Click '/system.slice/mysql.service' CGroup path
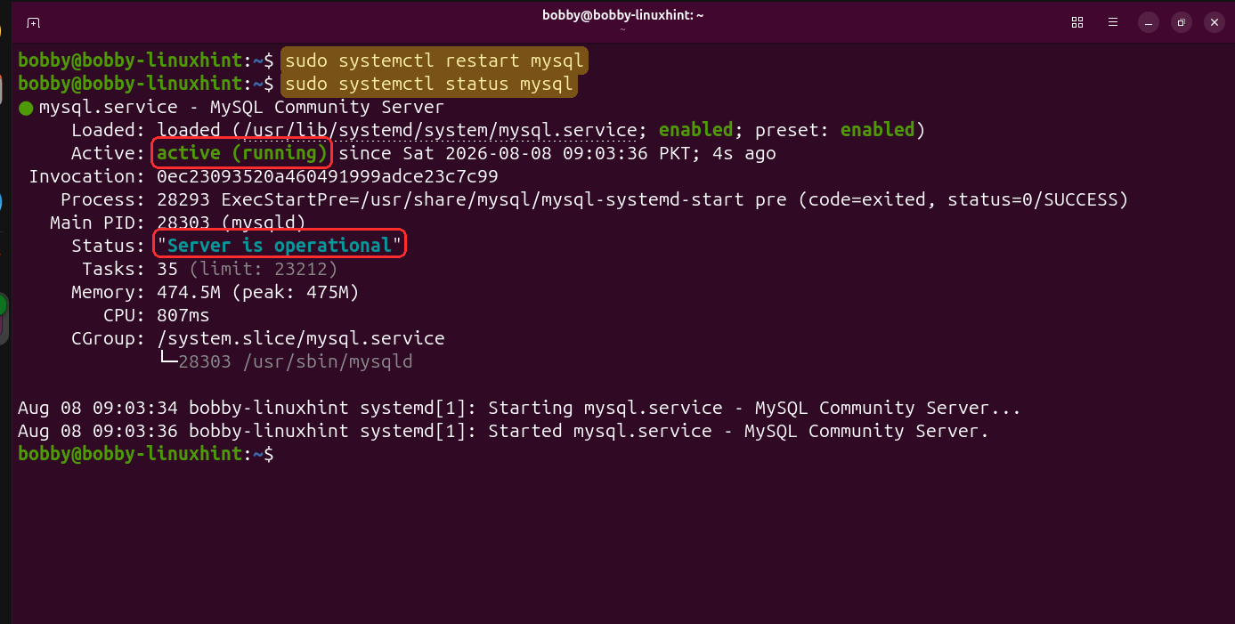 click(300, 338)
